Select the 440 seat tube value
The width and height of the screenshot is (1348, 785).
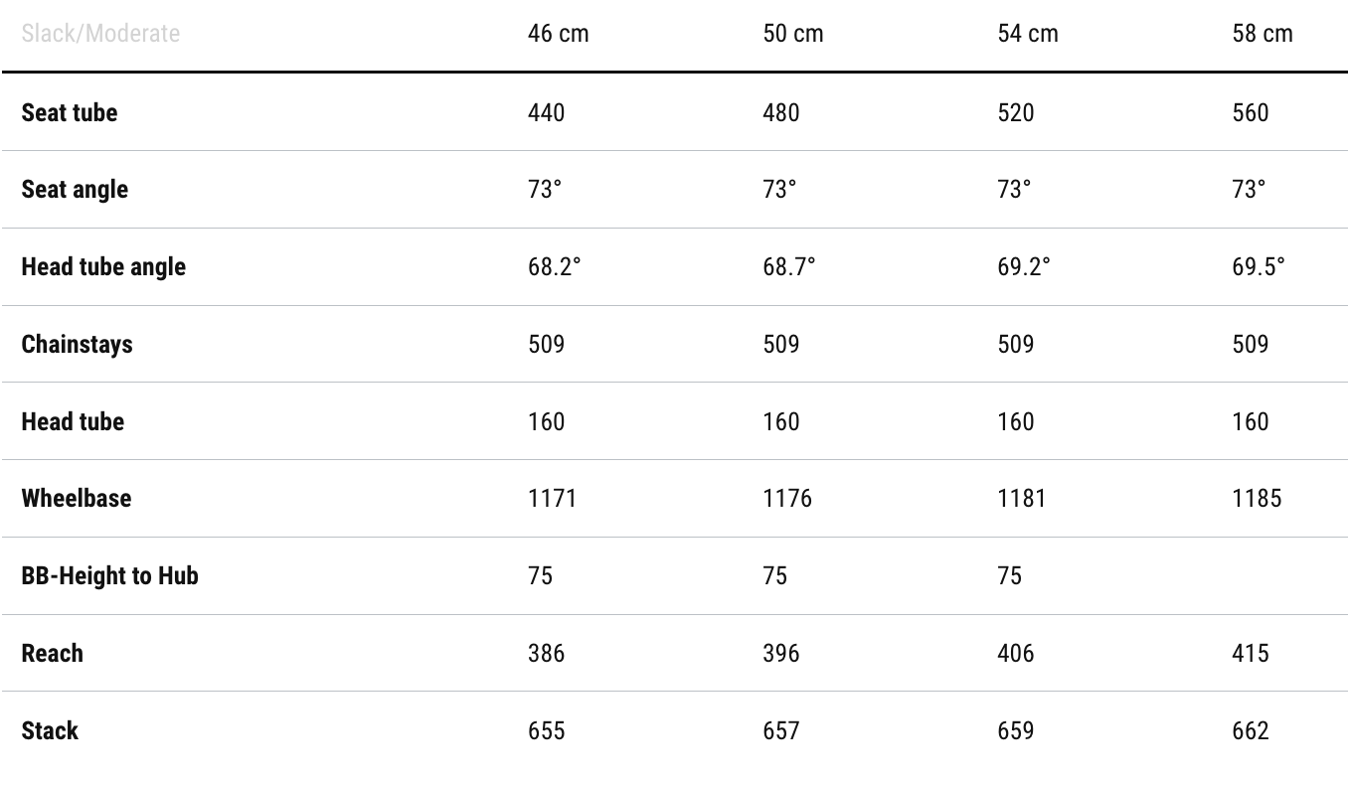[546, 112]
